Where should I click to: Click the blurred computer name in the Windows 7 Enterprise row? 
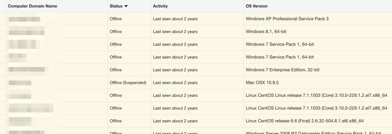click(27, 69)
